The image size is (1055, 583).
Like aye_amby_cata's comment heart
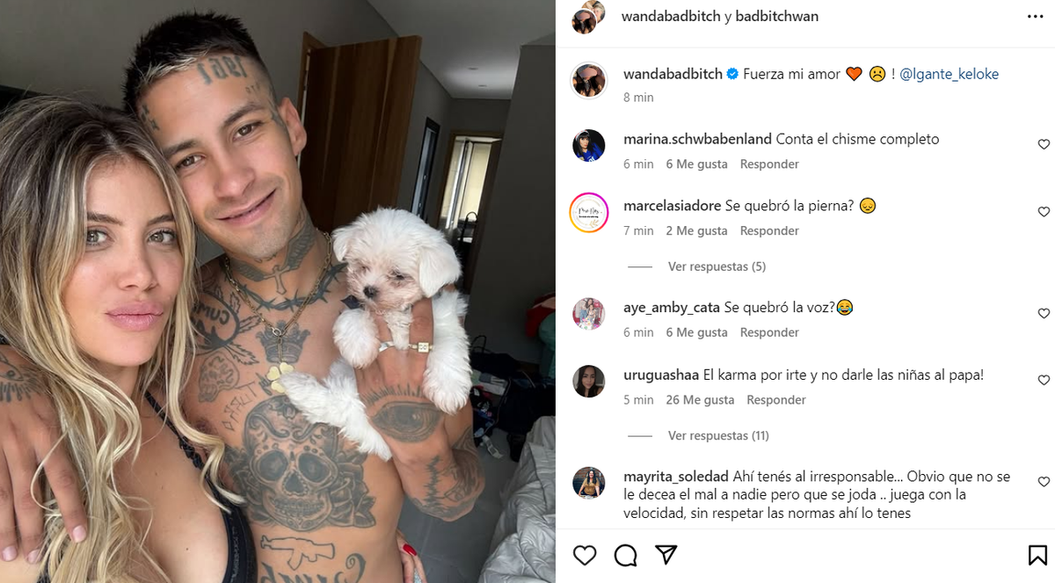(1044, 313)
